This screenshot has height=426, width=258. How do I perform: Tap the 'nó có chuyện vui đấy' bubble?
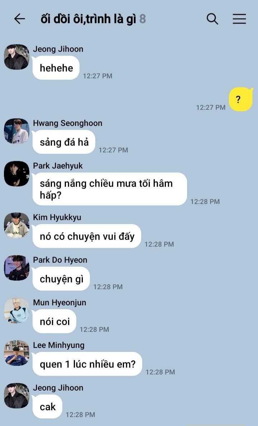click(x=87, y=236)
